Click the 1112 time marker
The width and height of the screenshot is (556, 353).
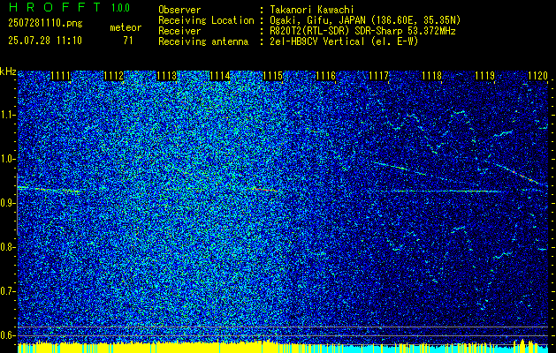click(114, 76)
